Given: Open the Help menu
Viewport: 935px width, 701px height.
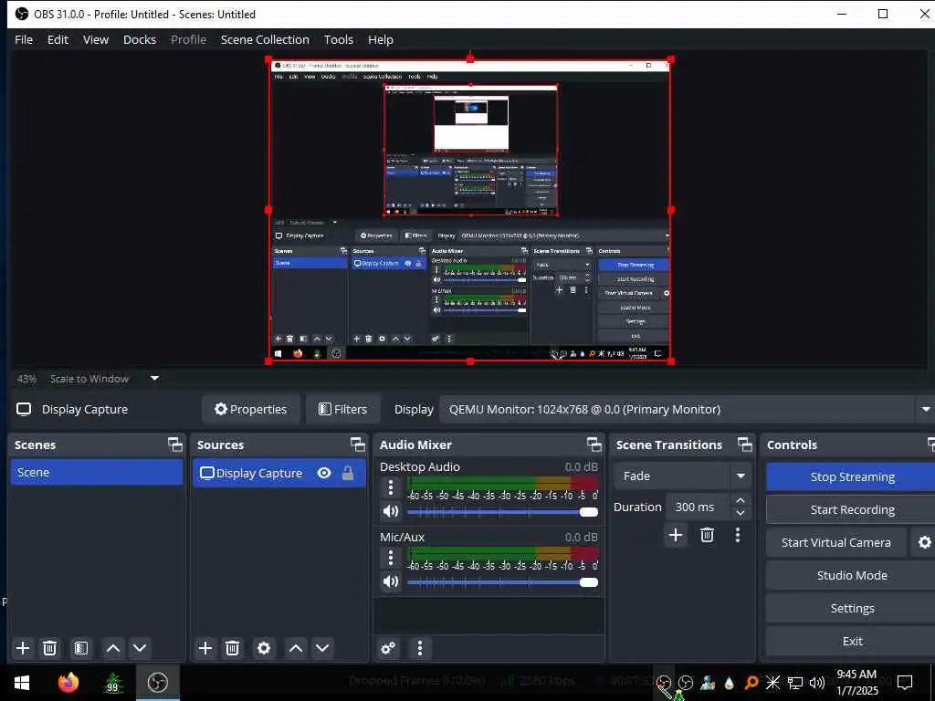Looking at the screenshot, I should (x=381, y=39).
